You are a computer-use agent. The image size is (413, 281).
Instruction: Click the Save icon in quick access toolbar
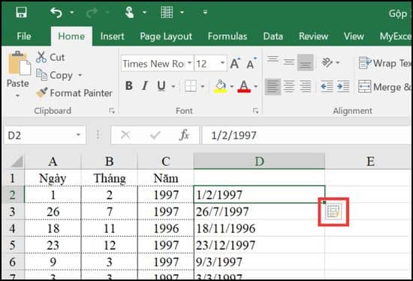pyautogui.click(x=21, y=12)
